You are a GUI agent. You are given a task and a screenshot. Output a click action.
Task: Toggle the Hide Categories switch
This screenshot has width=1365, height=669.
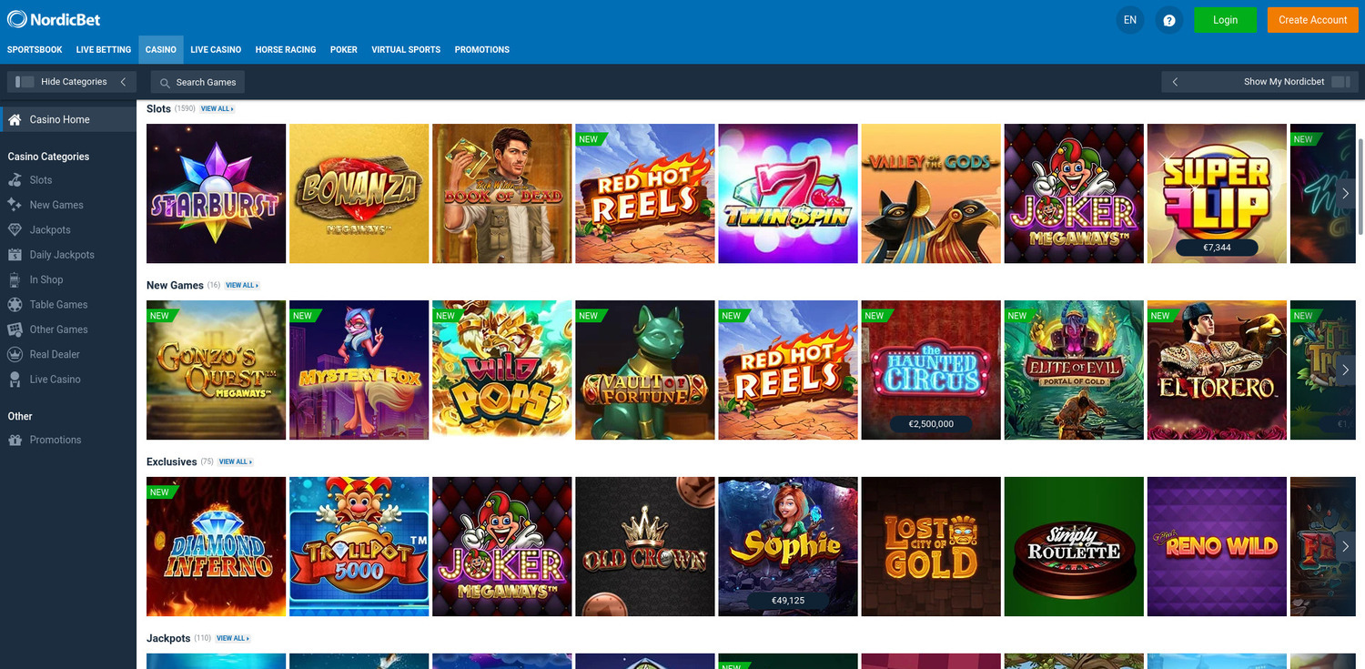point(25,82)
